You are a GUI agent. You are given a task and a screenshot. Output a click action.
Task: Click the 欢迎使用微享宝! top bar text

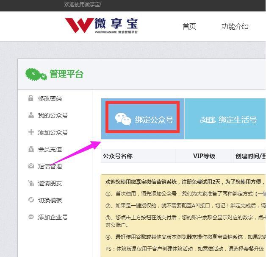pyautogui.click(x=83, y=4)
